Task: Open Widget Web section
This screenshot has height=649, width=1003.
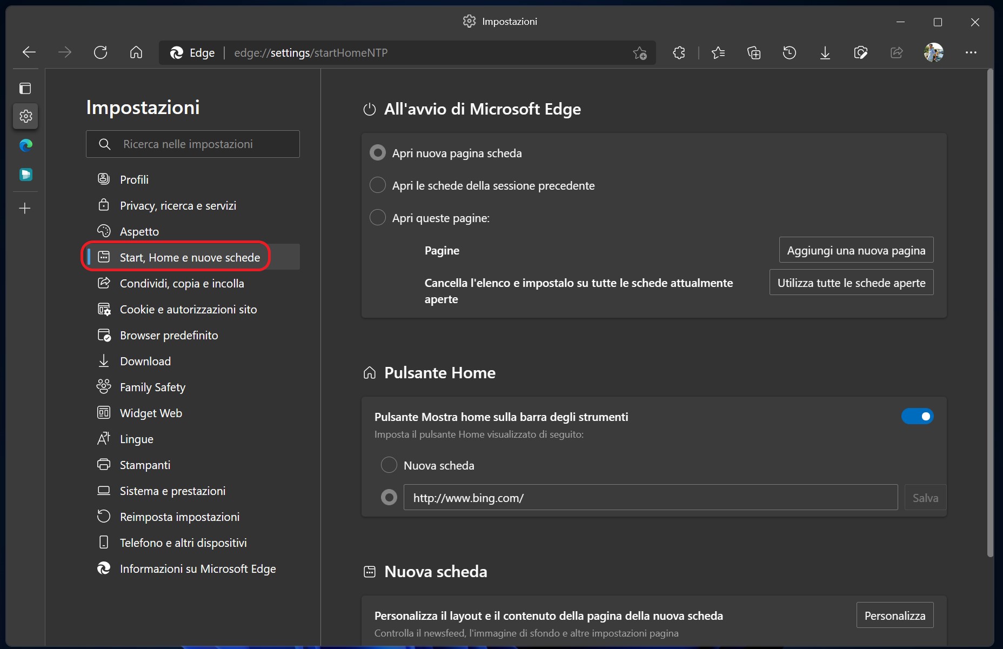Action: click(x=193, y=413)
